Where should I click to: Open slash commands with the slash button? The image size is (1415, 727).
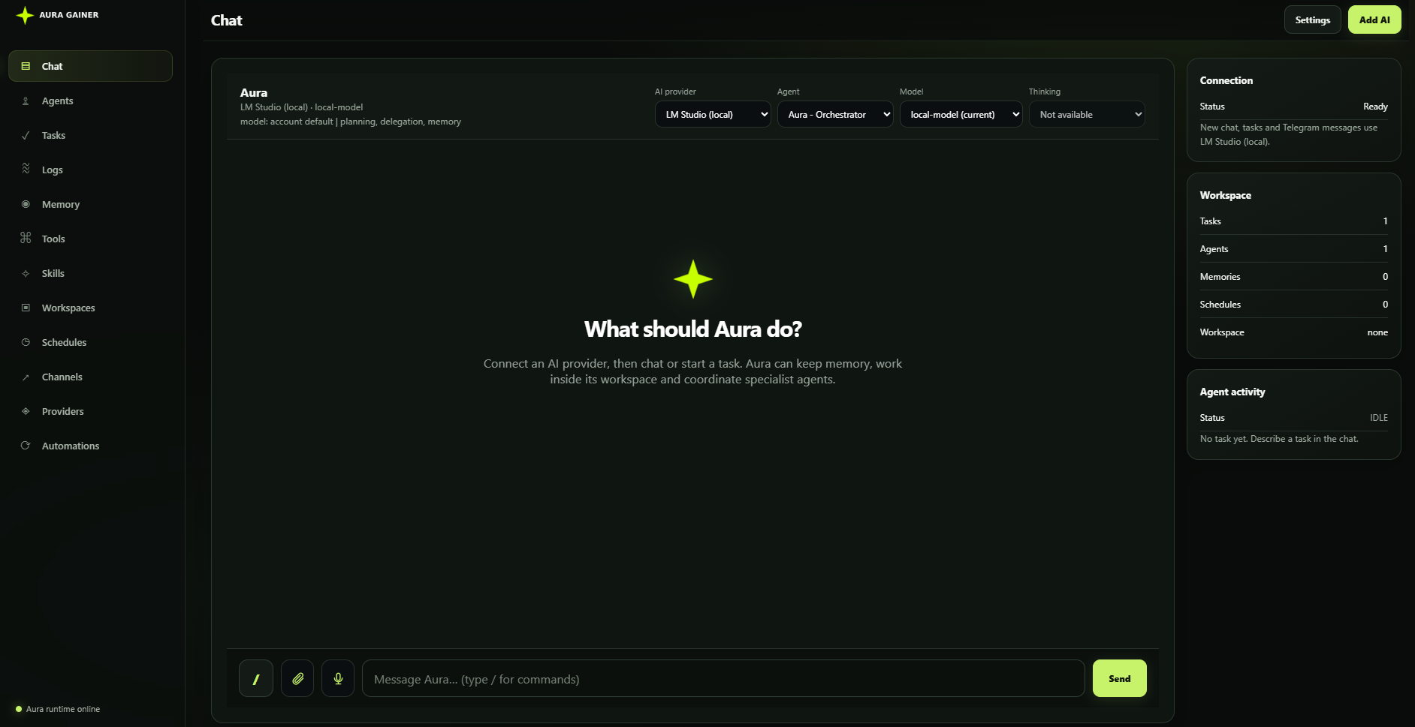256,678
